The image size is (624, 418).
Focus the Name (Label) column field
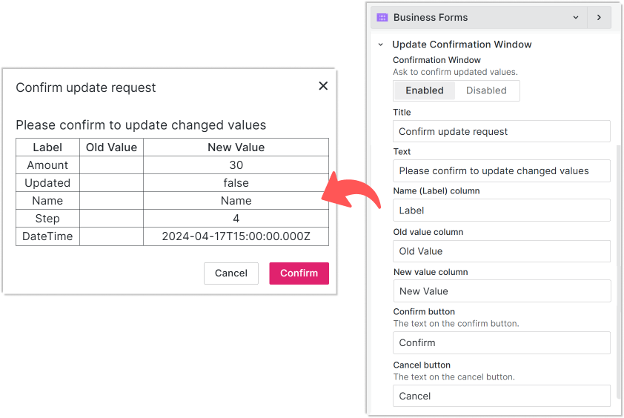[x=501, y=210]
